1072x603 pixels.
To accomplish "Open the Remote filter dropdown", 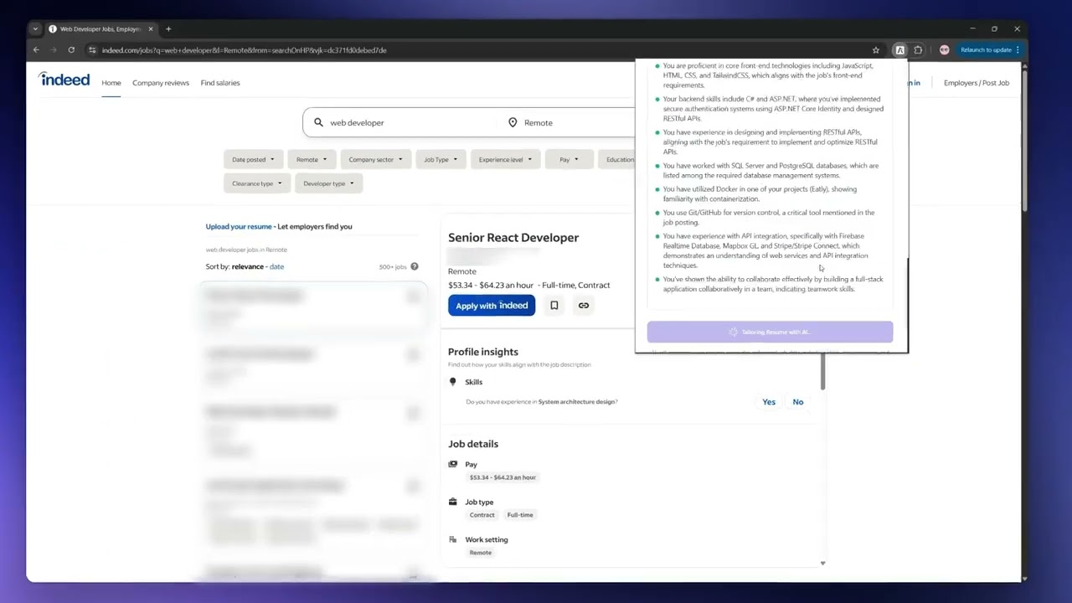I will click(x=312, y=159).
